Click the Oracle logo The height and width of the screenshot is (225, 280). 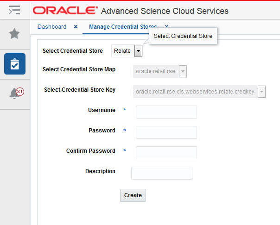coord(65,11)
